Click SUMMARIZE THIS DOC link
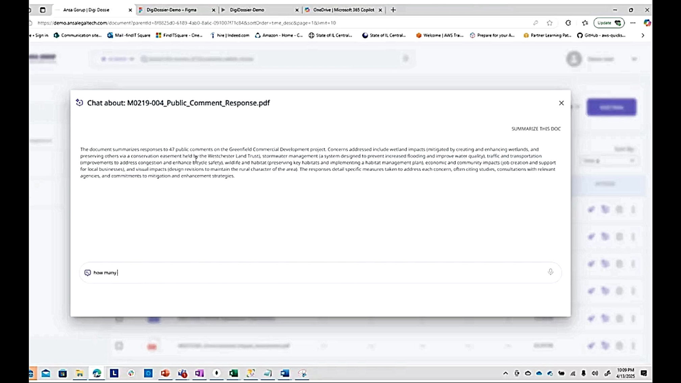681x383 pixels. [x=536, y=129]
